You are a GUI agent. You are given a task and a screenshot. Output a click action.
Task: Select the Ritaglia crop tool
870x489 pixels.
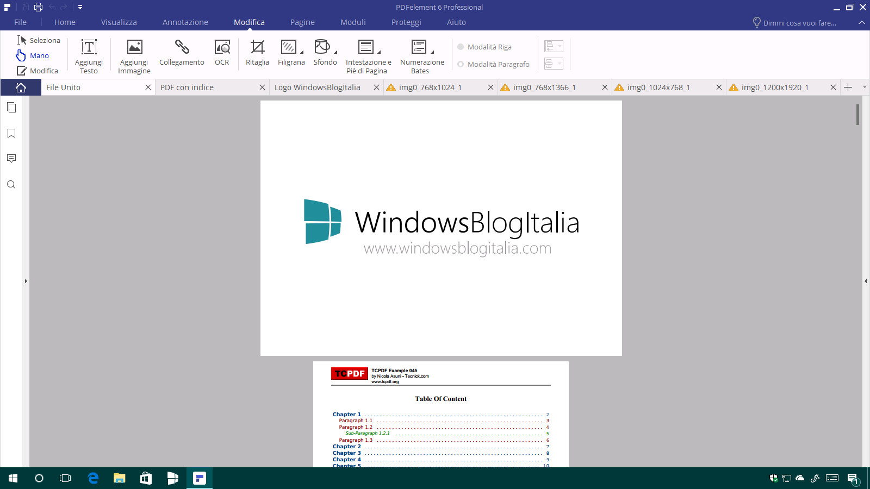[257, 52]
